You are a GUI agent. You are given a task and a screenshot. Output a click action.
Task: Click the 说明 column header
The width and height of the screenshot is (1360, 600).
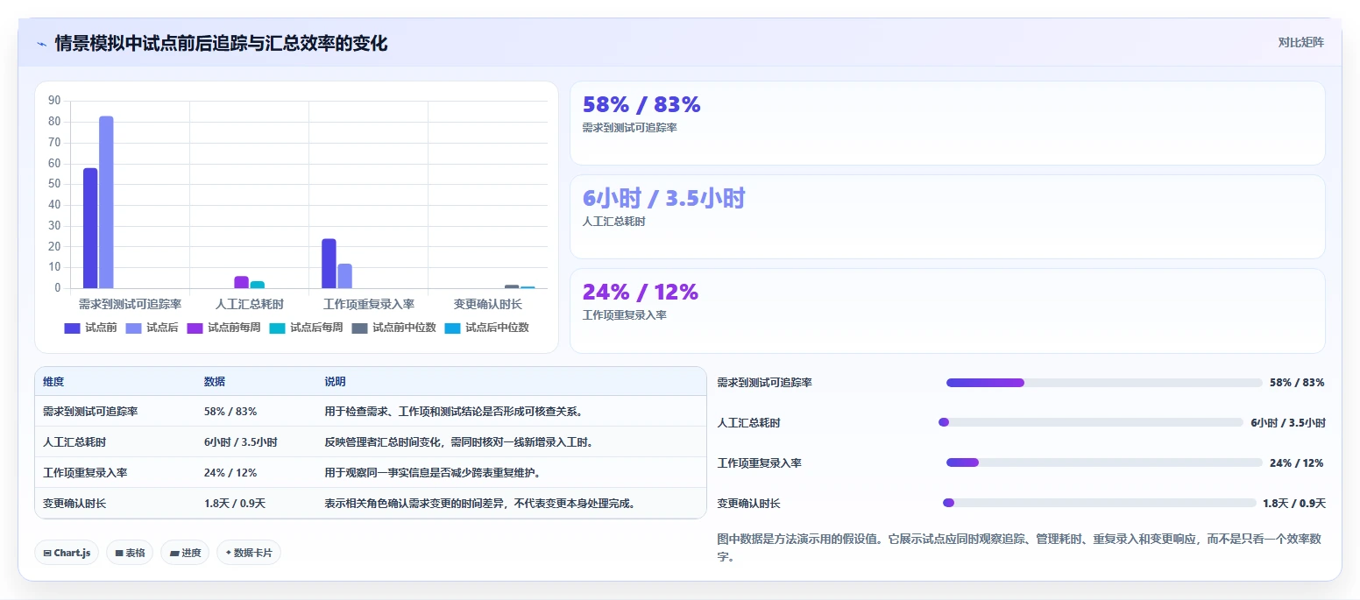[336, 382]
